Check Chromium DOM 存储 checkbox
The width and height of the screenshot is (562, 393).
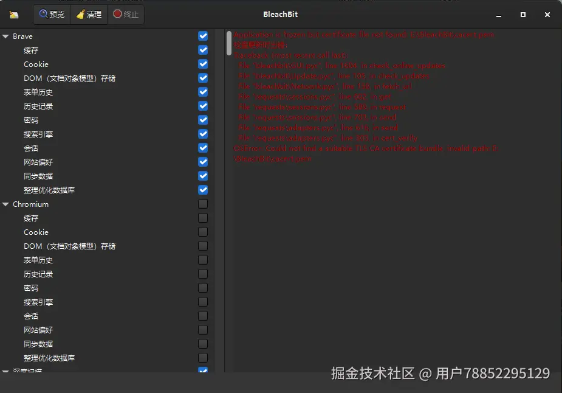(x=203, y=246)
